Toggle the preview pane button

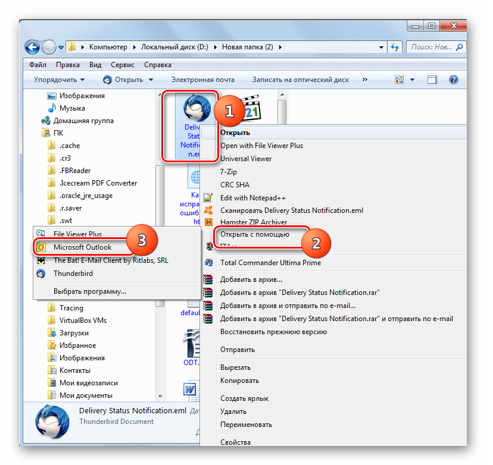pyautogui.click(x=432, y=80)
